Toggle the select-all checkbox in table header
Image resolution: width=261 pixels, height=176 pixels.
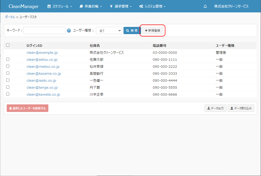click(x=8, y=45)
